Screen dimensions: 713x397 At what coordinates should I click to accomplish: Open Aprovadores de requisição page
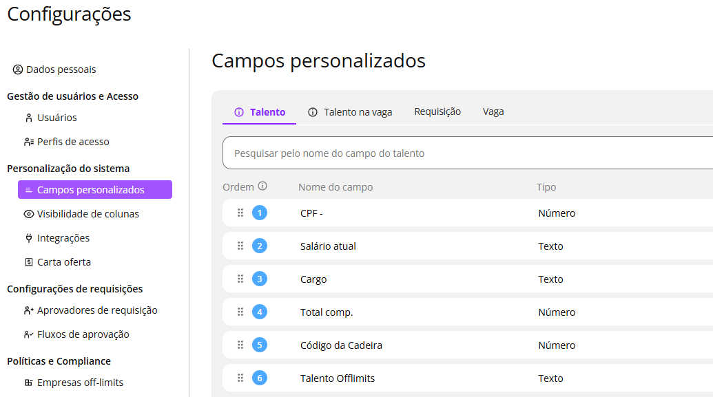(x=96, y=310)
